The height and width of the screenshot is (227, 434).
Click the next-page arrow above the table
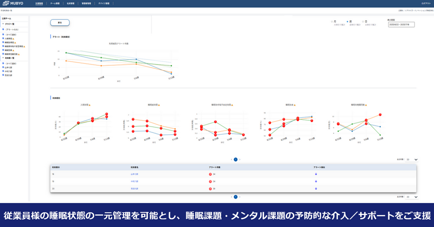point(240,159)
